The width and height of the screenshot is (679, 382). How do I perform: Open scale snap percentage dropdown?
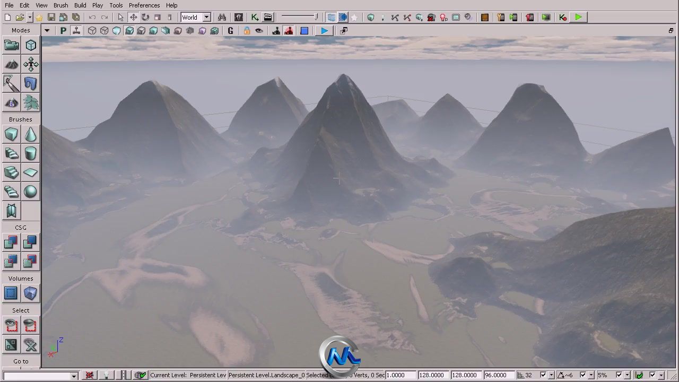point(627,375)
